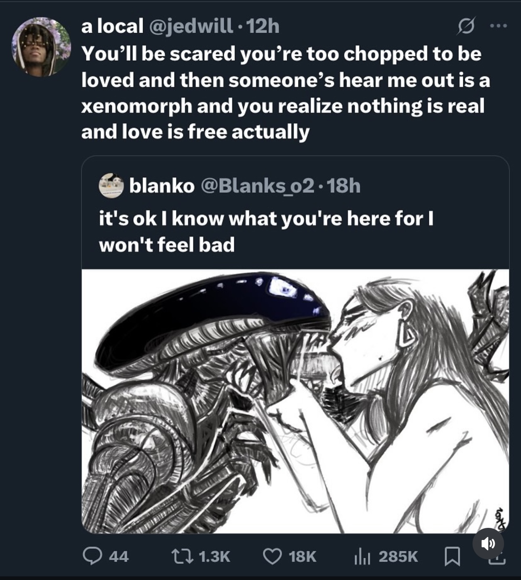Click the 18K likes count
The width and height of the screenshot is (521, 580).
pos(303,557)
